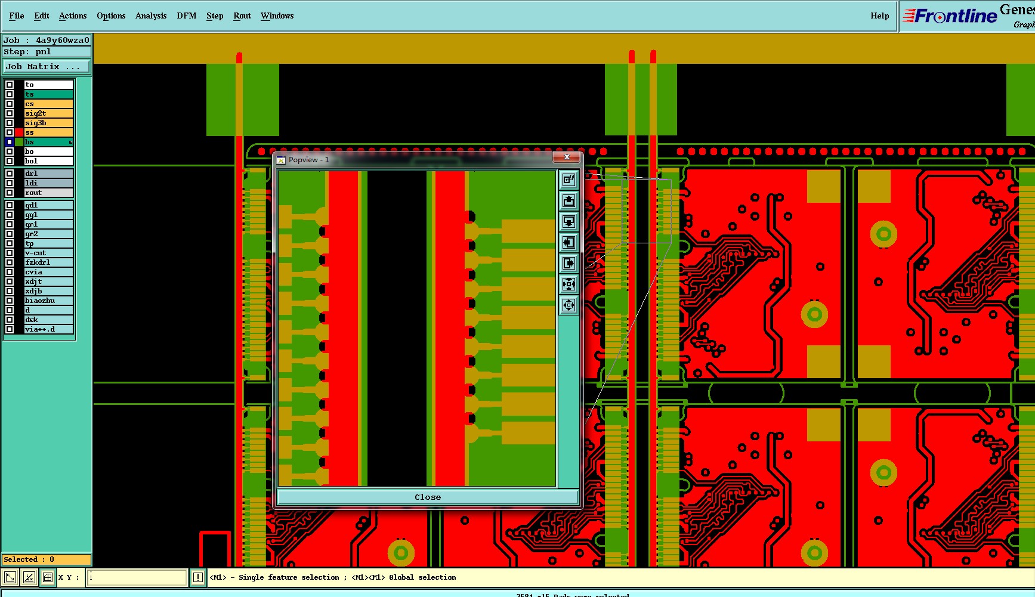
Task: Click the pan right icon in Popview
Action: tap(569, 263)
